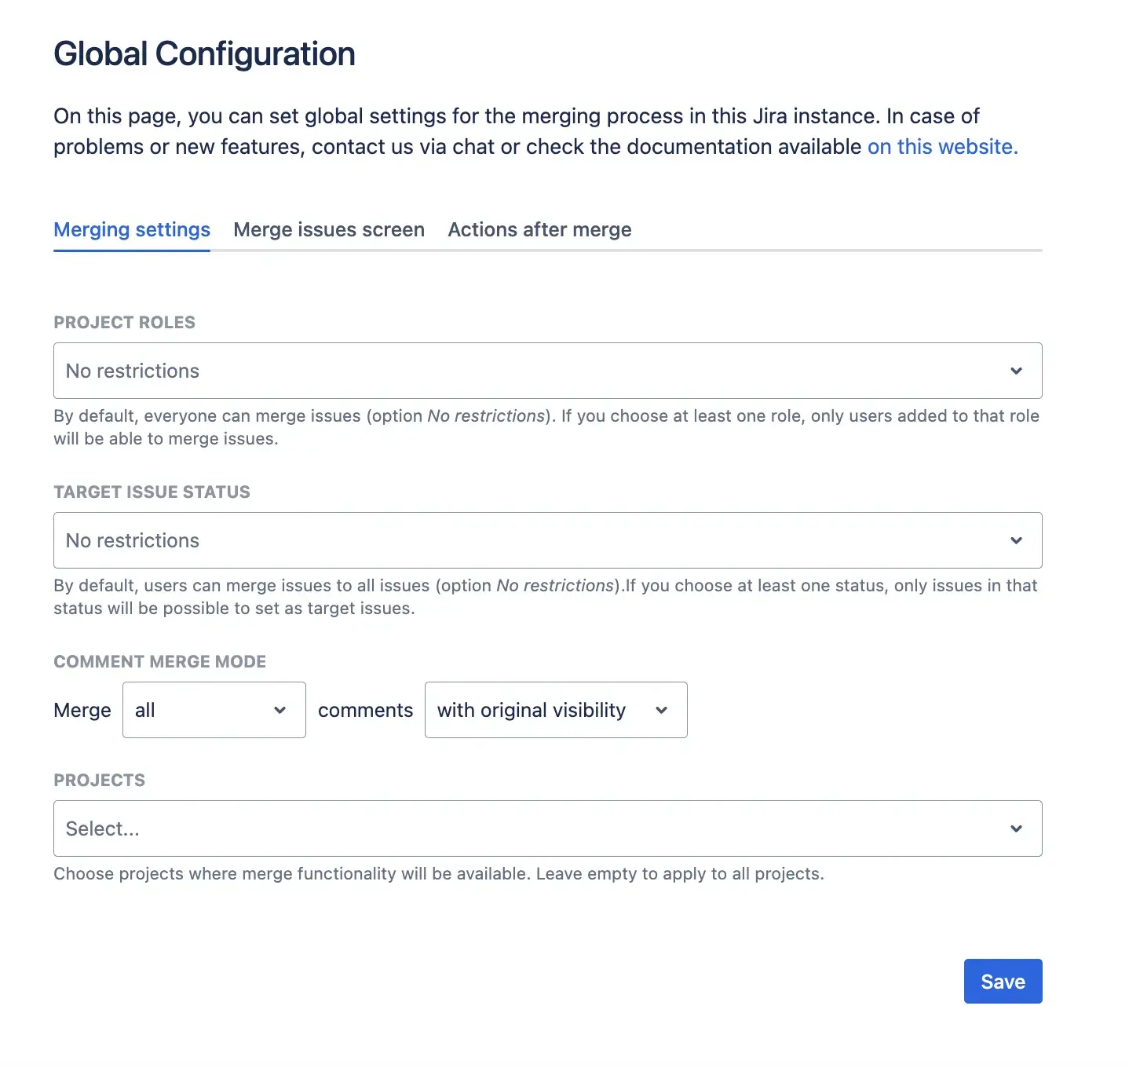Expand the Merge comments scope chevron

pos(280,710)
